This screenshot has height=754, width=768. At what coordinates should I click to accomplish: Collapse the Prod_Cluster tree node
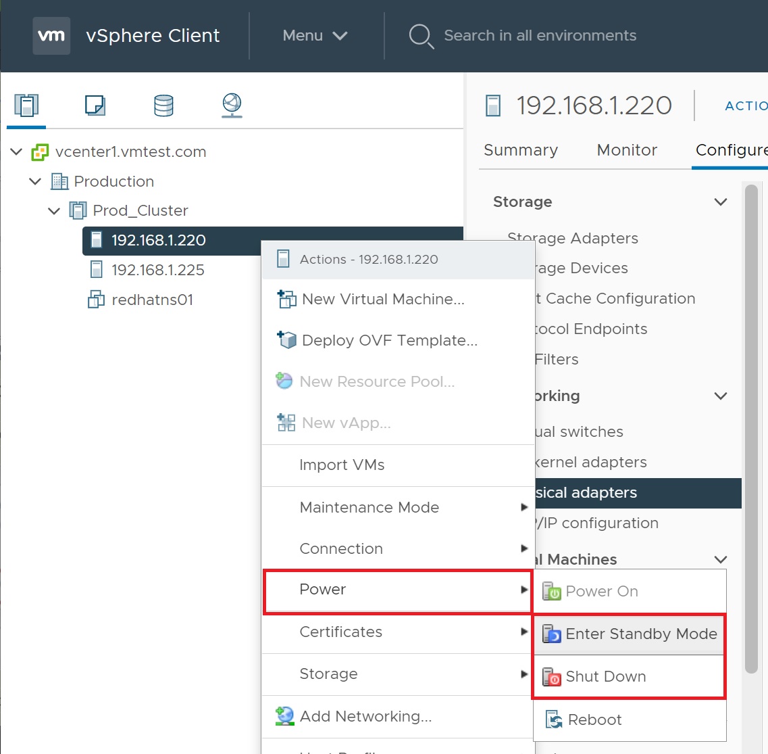(55, 211)
